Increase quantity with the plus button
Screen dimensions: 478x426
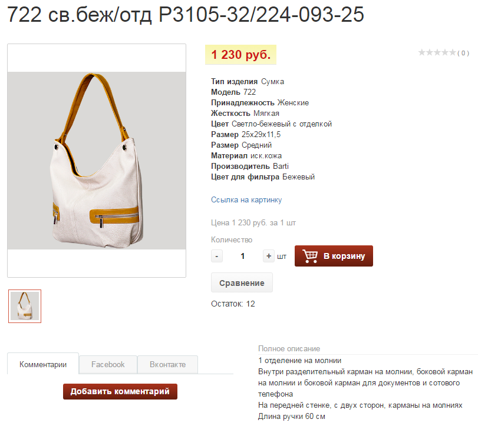click(269, 256)
